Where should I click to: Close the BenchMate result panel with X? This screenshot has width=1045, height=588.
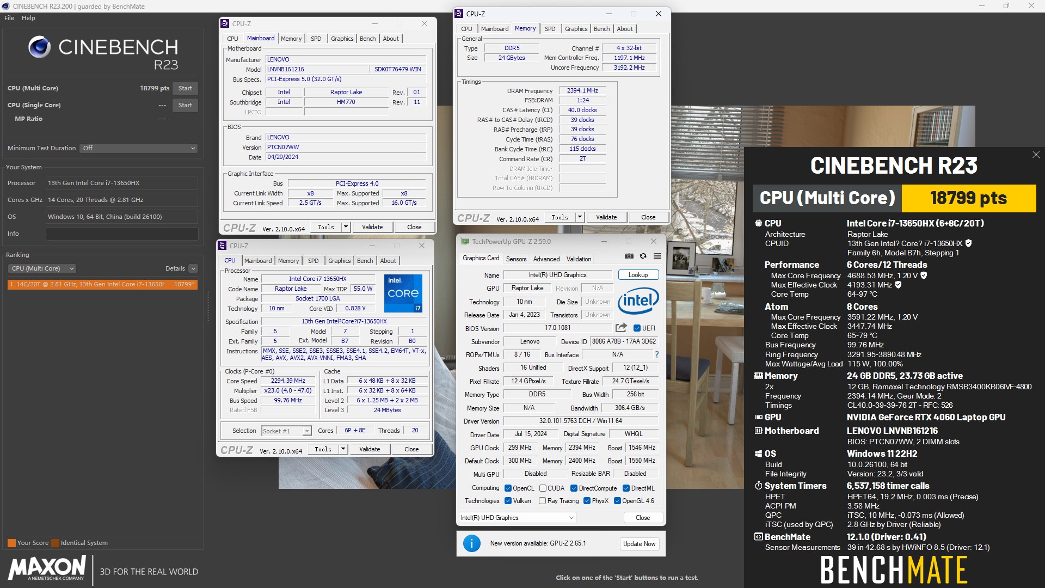pos(1036,155)
